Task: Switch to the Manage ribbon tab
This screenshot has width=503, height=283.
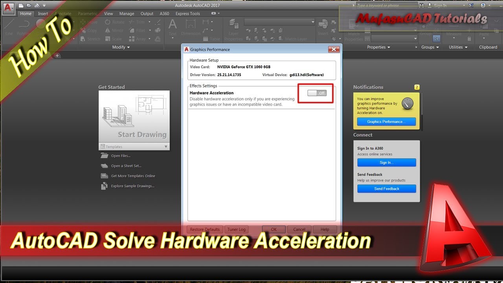Action: pos(127,14)
